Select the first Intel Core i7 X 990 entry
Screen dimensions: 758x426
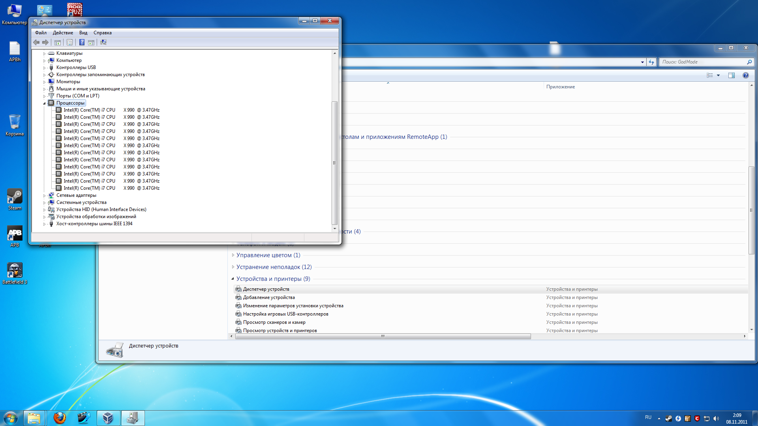[111, 110]
